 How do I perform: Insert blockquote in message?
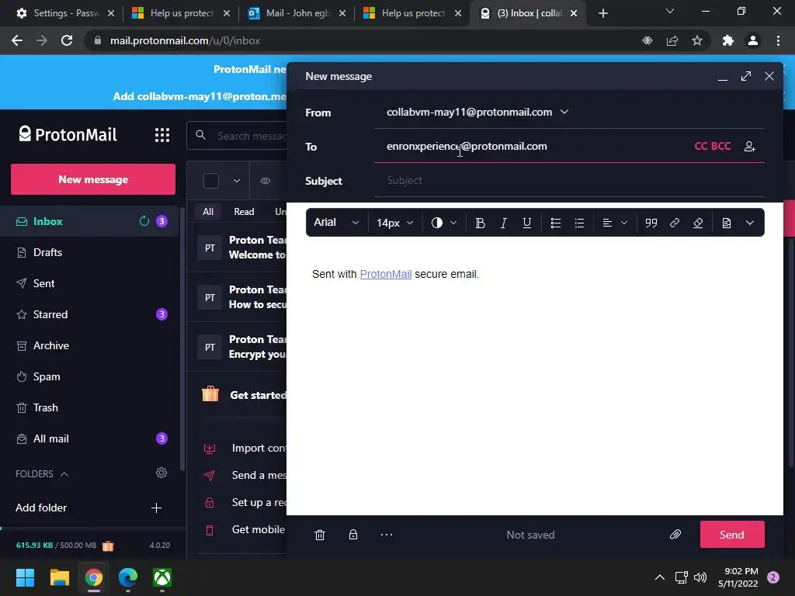pos(651,223)
